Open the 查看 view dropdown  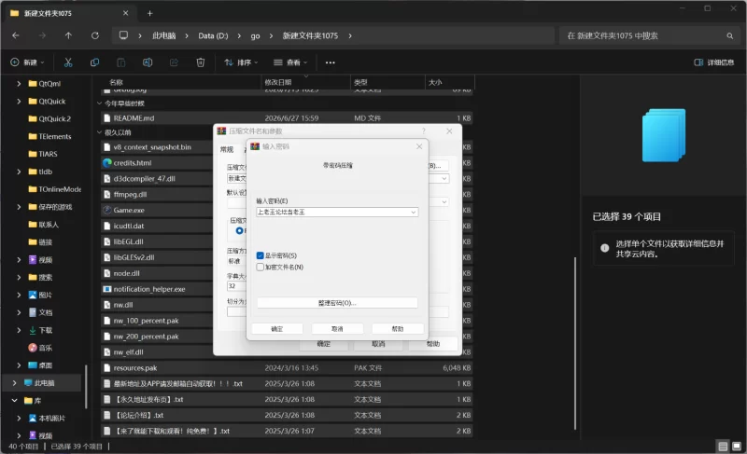(x=290, y=62)
